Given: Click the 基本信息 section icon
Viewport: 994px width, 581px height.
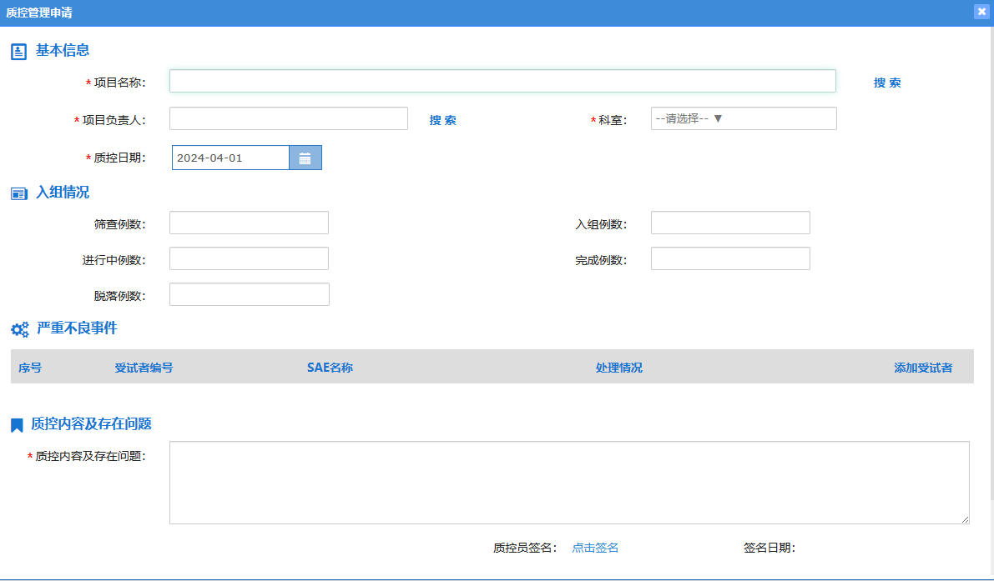Looking at the screenshot, I should 18,52.
